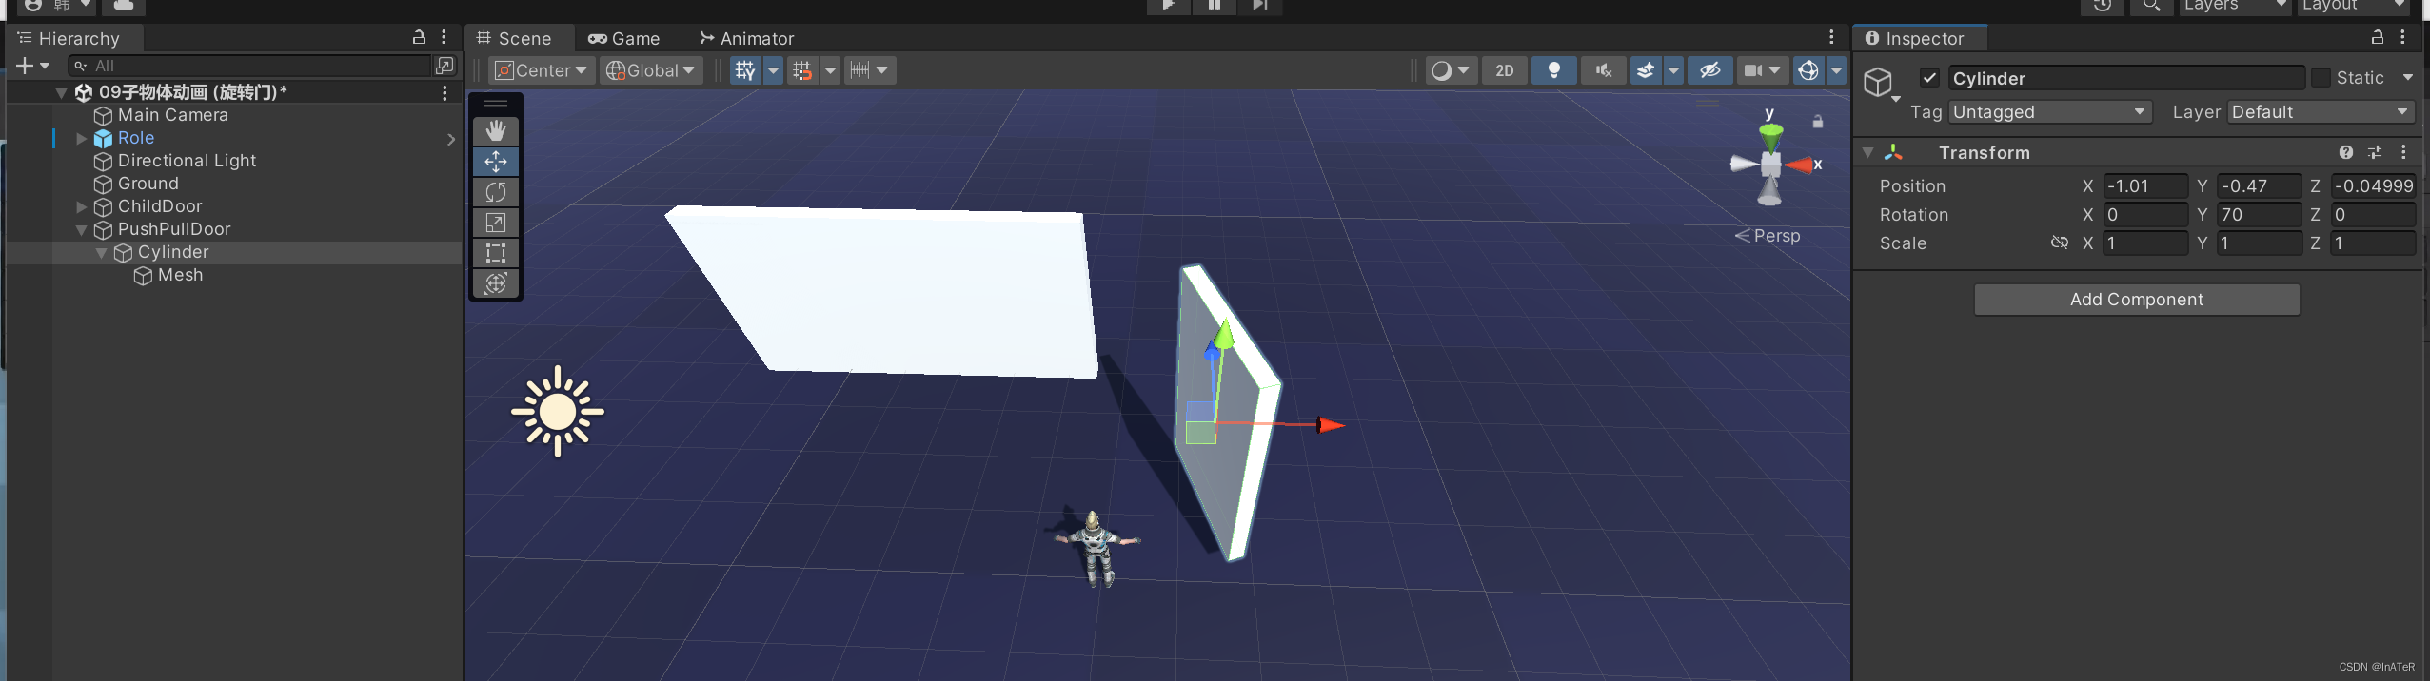The height and width of the screenshot is (681, 2430).
Task: Select the Rotate tool in scene toolbar
Action: [x=496, y=192]
